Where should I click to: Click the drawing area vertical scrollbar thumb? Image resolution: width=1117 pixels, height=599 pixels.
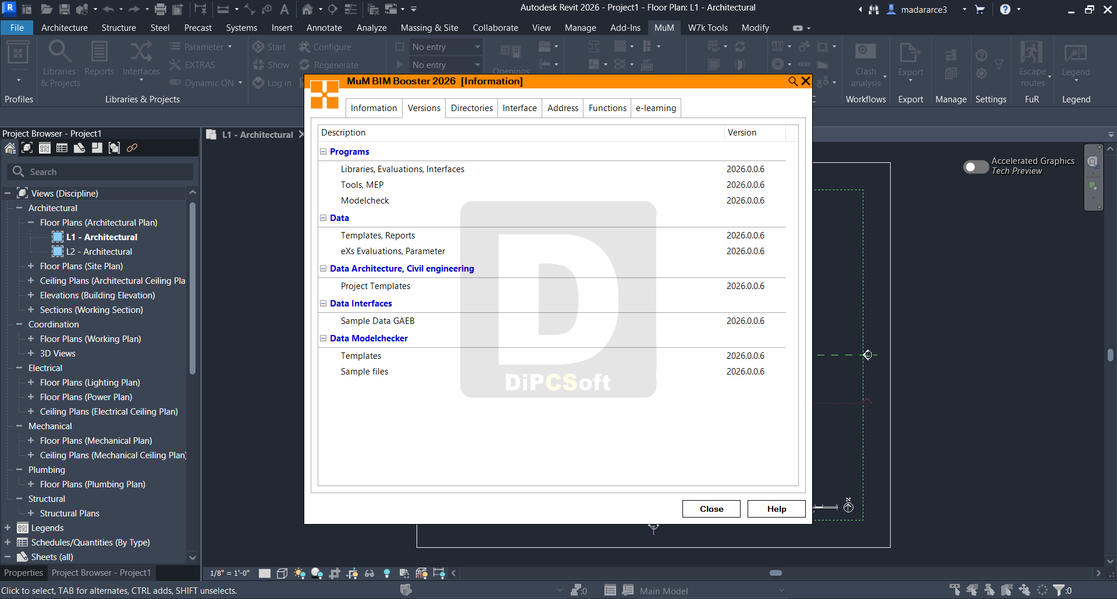1111,355
